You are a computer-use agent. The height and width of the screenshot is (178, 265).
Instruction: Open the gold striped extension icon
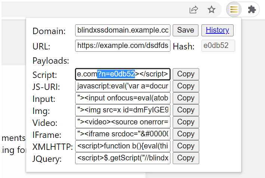[234, 9]
